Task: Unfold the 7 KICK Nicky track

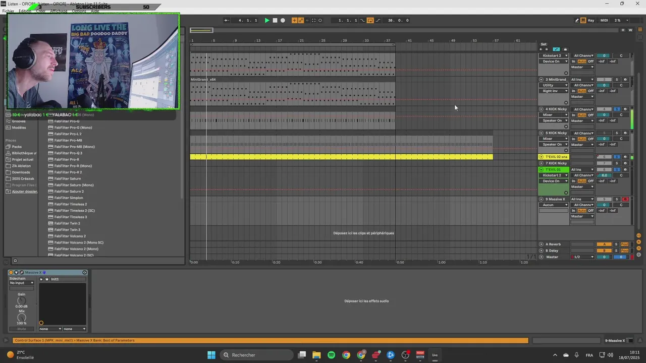Action: [541, 163]
